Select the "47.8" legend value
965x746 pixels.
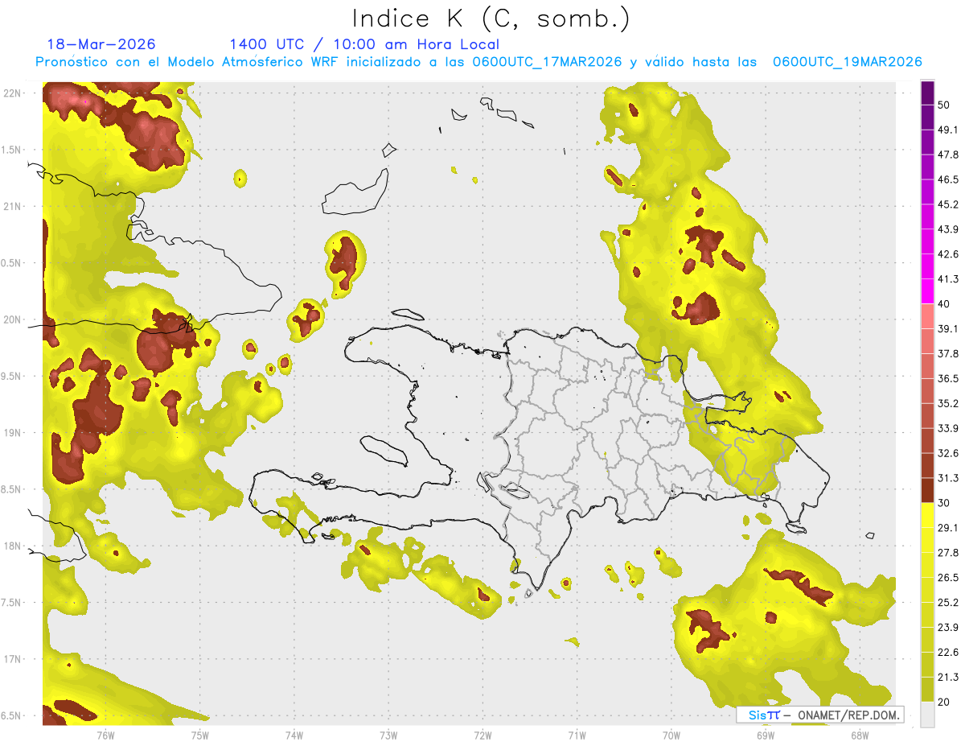click(948, 155)
